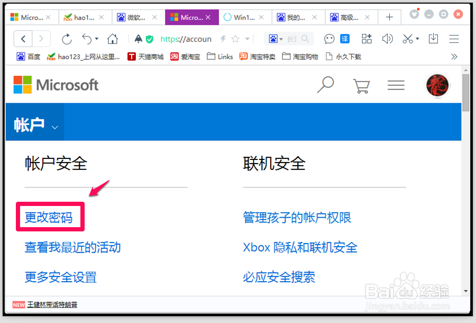Open the Links bookmark folder
The height and width of the screenshot is (323, 476).
pos(220,57)
